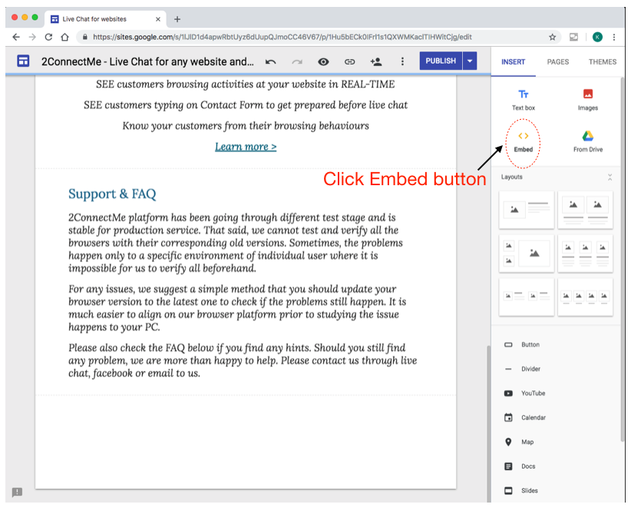Insert a Text box
This screenshot has width=631, height=511.
(524, 100)
